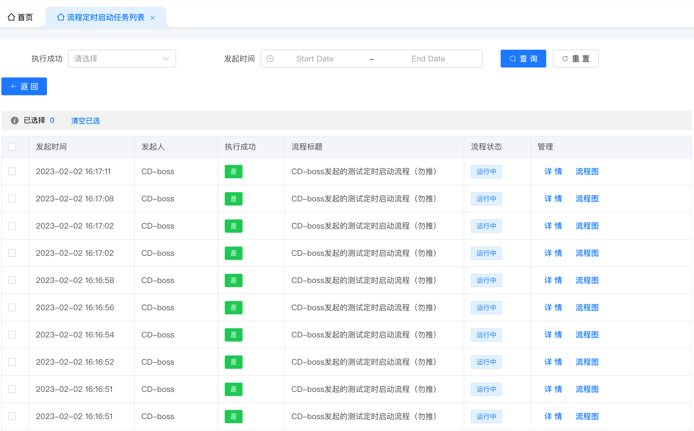Screen dimensions: 694x431
Task: Open 详情 for the 16:16:58 row
Action: [x=553, y=280]
